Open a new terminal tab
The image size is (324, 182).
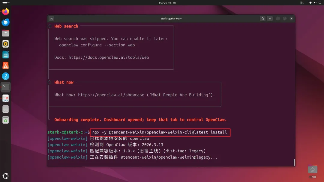[x=52, y=19]
